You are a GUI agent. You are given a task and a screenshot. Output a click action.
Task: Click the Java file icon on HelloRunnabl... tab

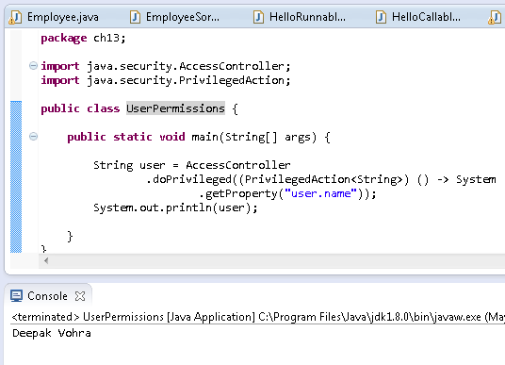[x=258, y=17]
